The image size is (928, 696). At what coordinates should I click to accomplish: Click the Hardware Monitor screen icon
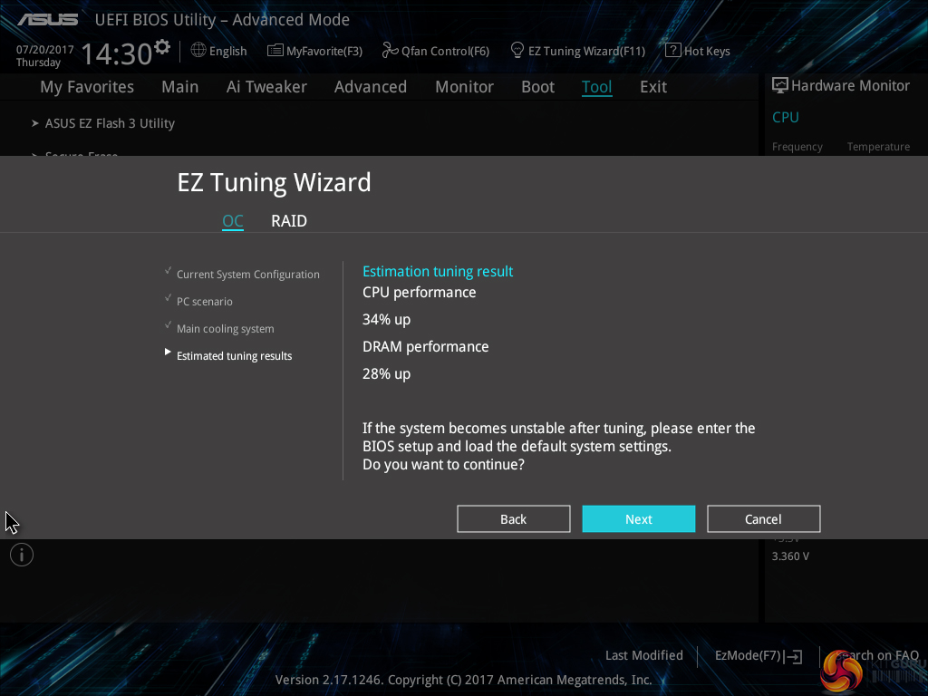(x=780, y=86)
